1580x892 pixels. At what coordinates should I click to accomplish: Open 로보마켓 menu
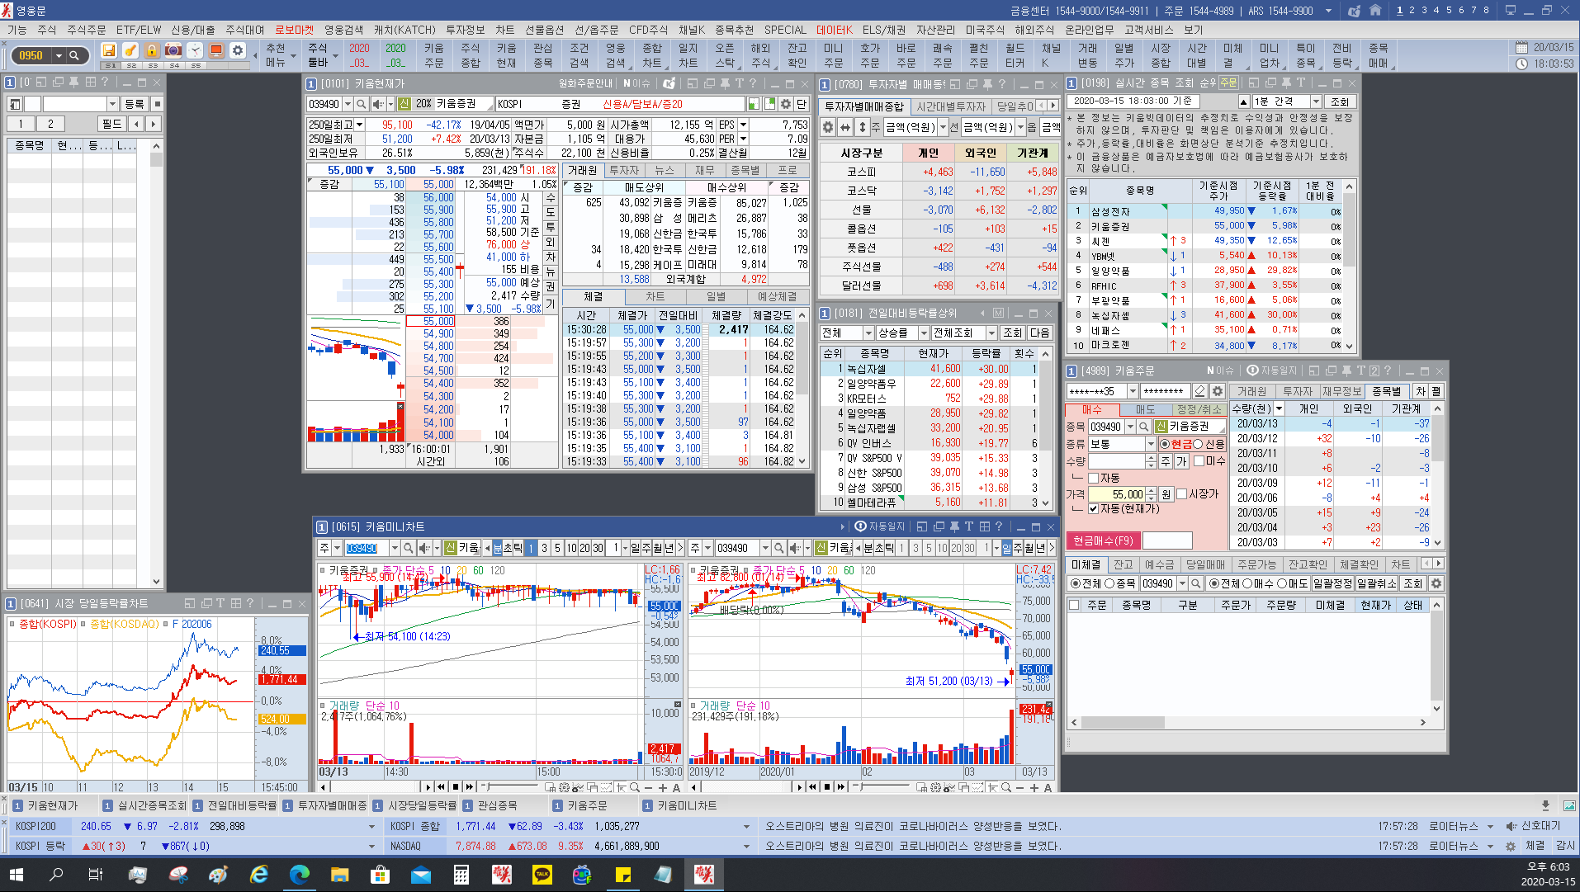tap(295, 30)
